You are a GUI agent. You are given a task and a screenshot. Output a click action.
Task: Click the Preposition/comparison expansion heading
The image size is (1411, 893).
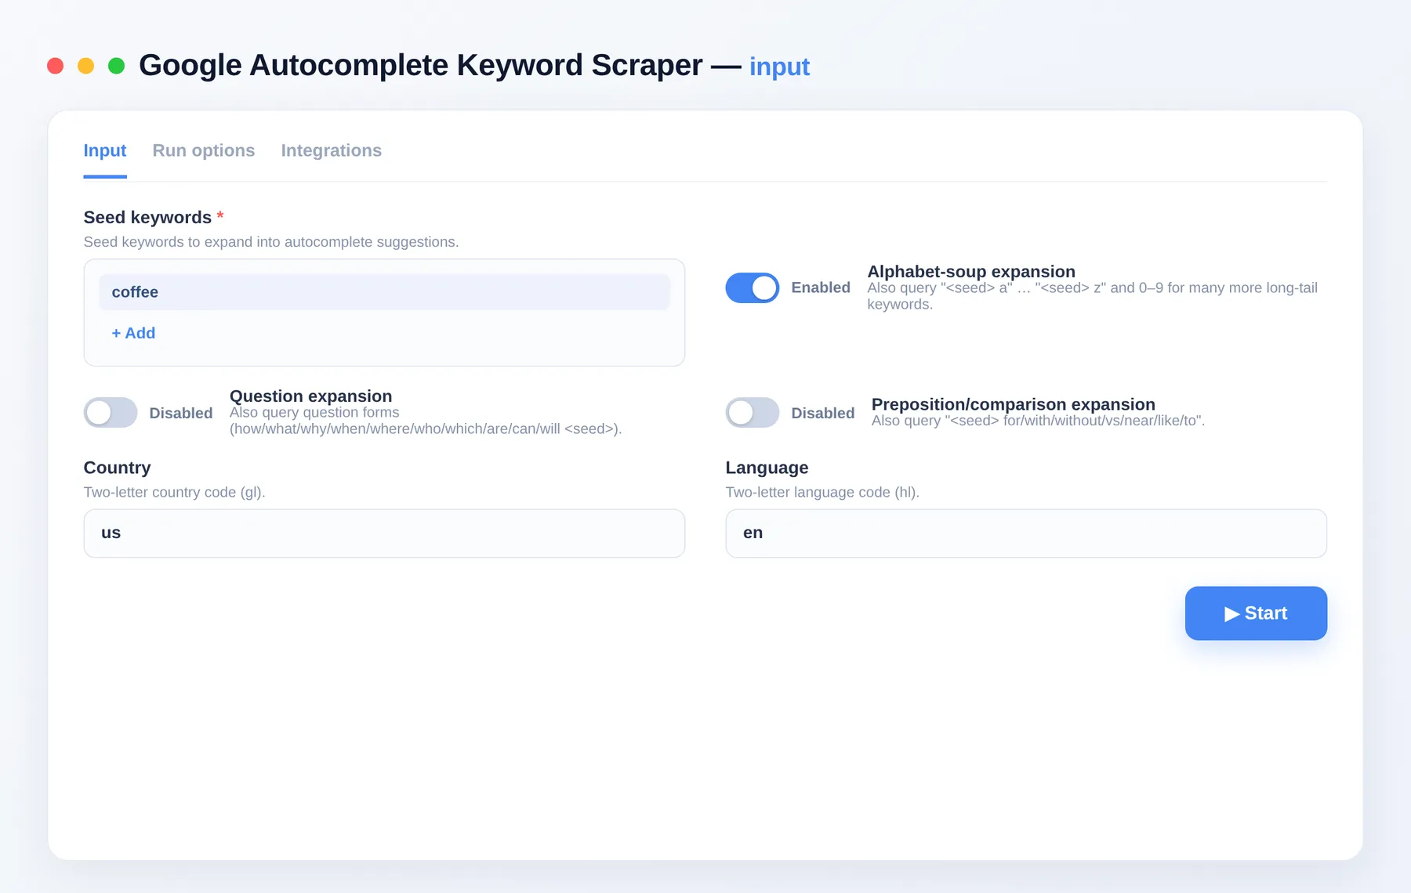click(x=1014, y=404)
